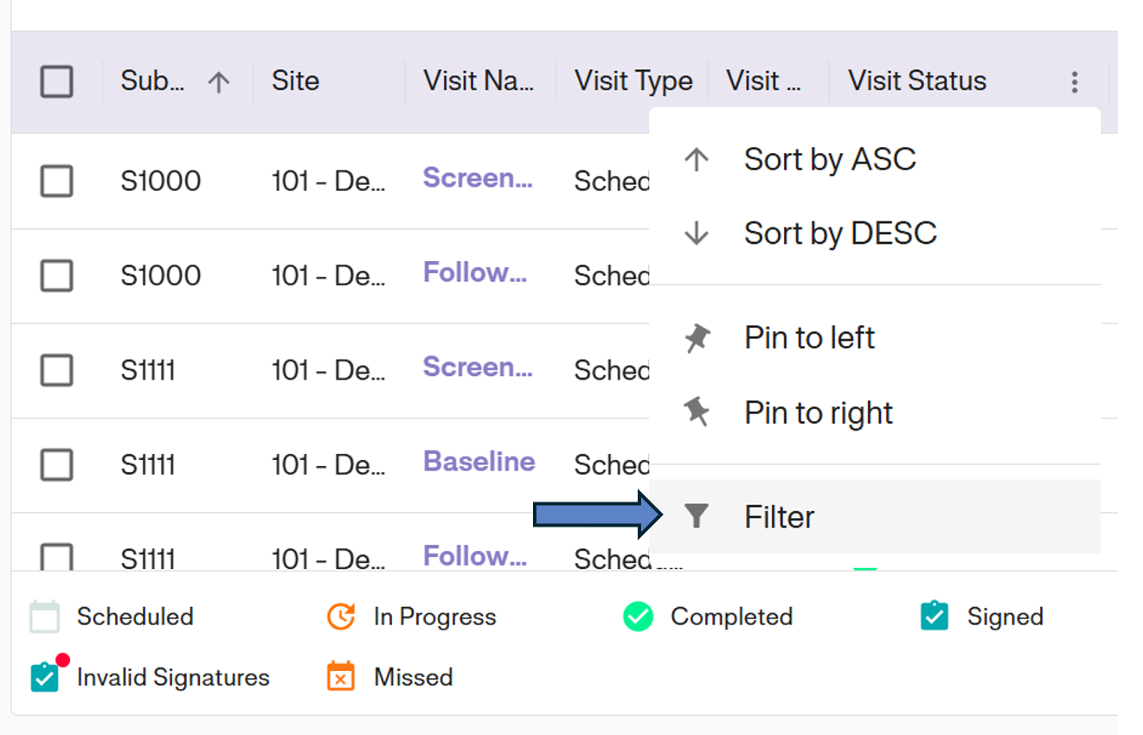Screen dimensions: 1143x735
Task: Click the Filter funnel icon
Action: (x=697, y=515)
